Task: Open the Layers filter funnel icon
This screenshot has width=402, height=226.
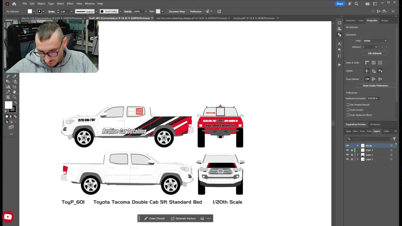Action: [x=394, y=139]
